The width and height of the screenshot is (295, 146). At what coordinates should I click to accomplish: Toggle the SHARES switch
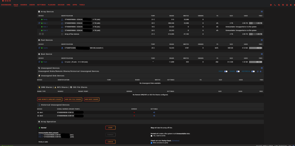pyautogui.click(x=238, y=71)
